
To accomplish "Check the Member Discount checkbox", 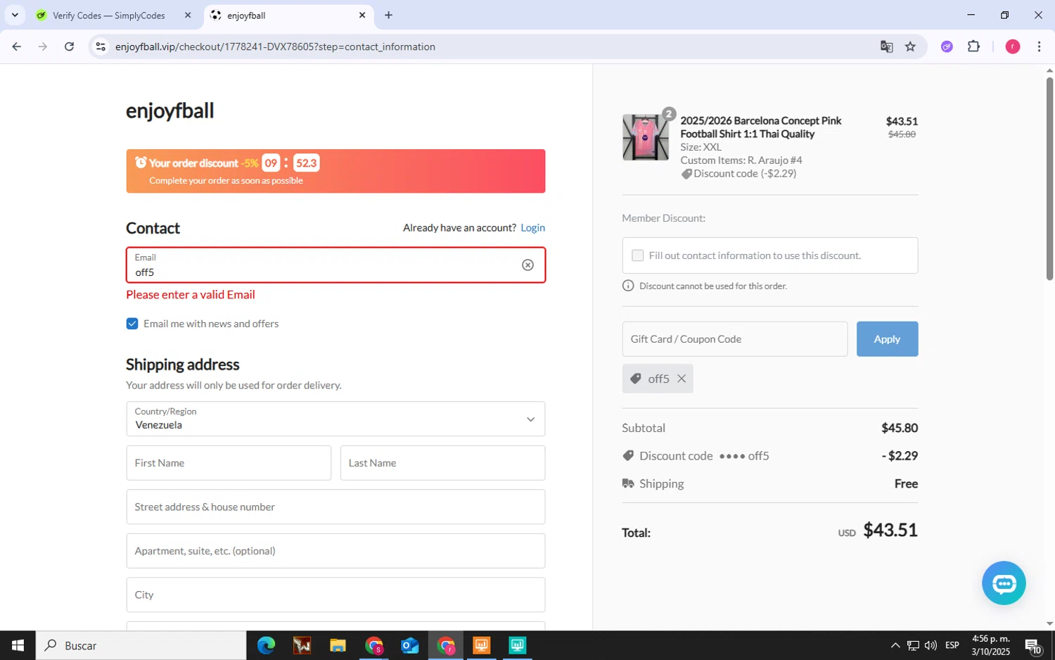I will click(637, 255).
